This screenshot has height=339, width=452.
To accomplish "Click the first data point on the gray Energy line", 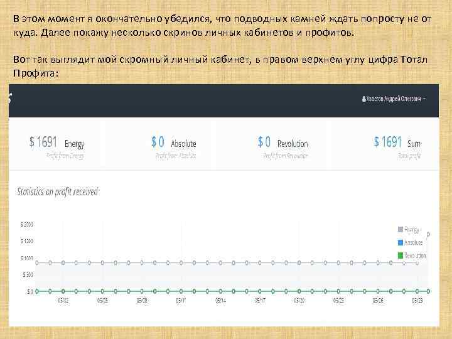I will pyautogui.click(x=37, y=262).
